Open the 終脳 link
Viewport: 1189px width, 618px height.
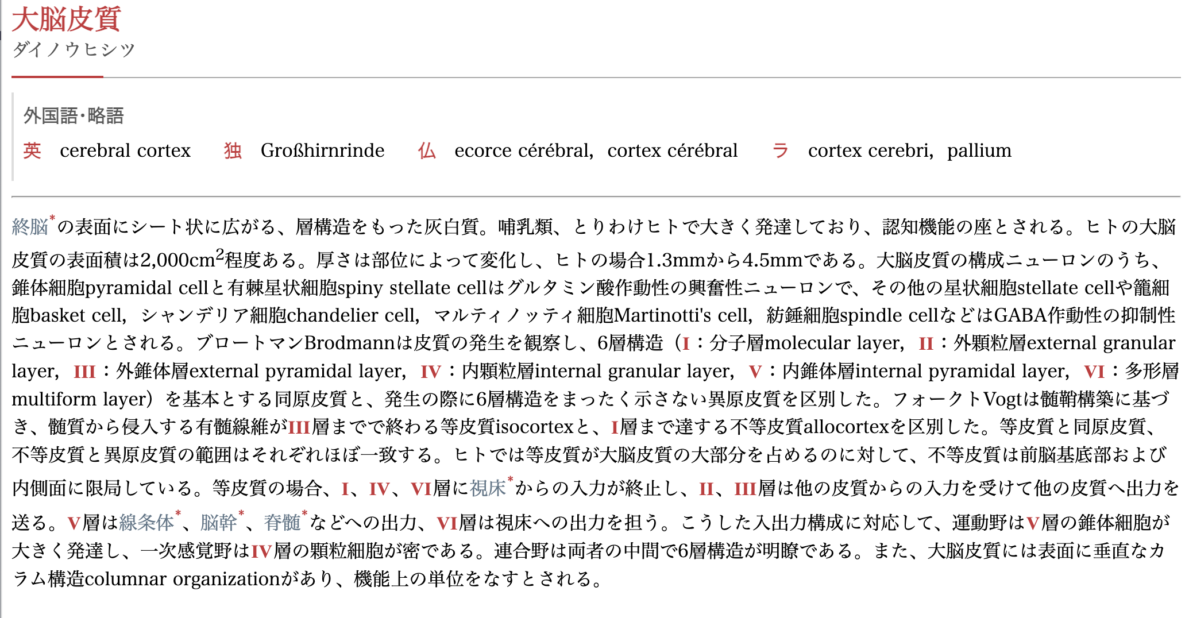[x=30, y=227]
